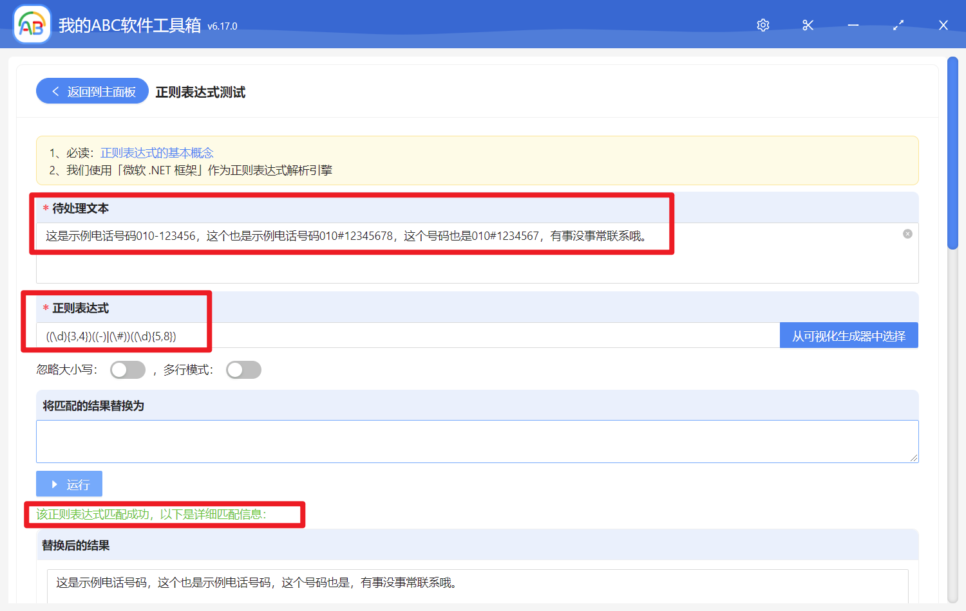Minimize the toolbox window

(853, 25)
